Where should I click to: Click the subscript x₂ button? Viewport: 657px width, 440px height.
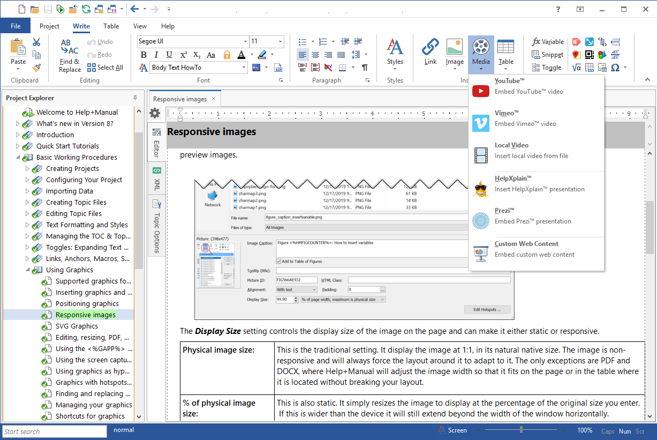point(197,55)
